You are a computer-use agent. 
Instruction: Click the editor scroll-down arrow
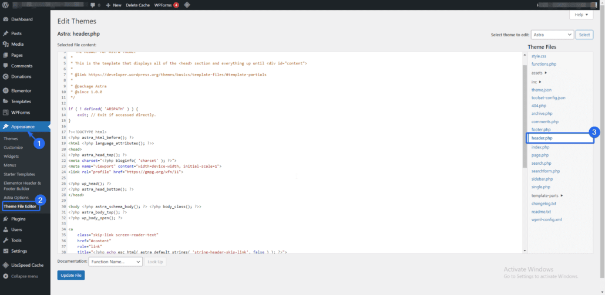pos(525,250)
